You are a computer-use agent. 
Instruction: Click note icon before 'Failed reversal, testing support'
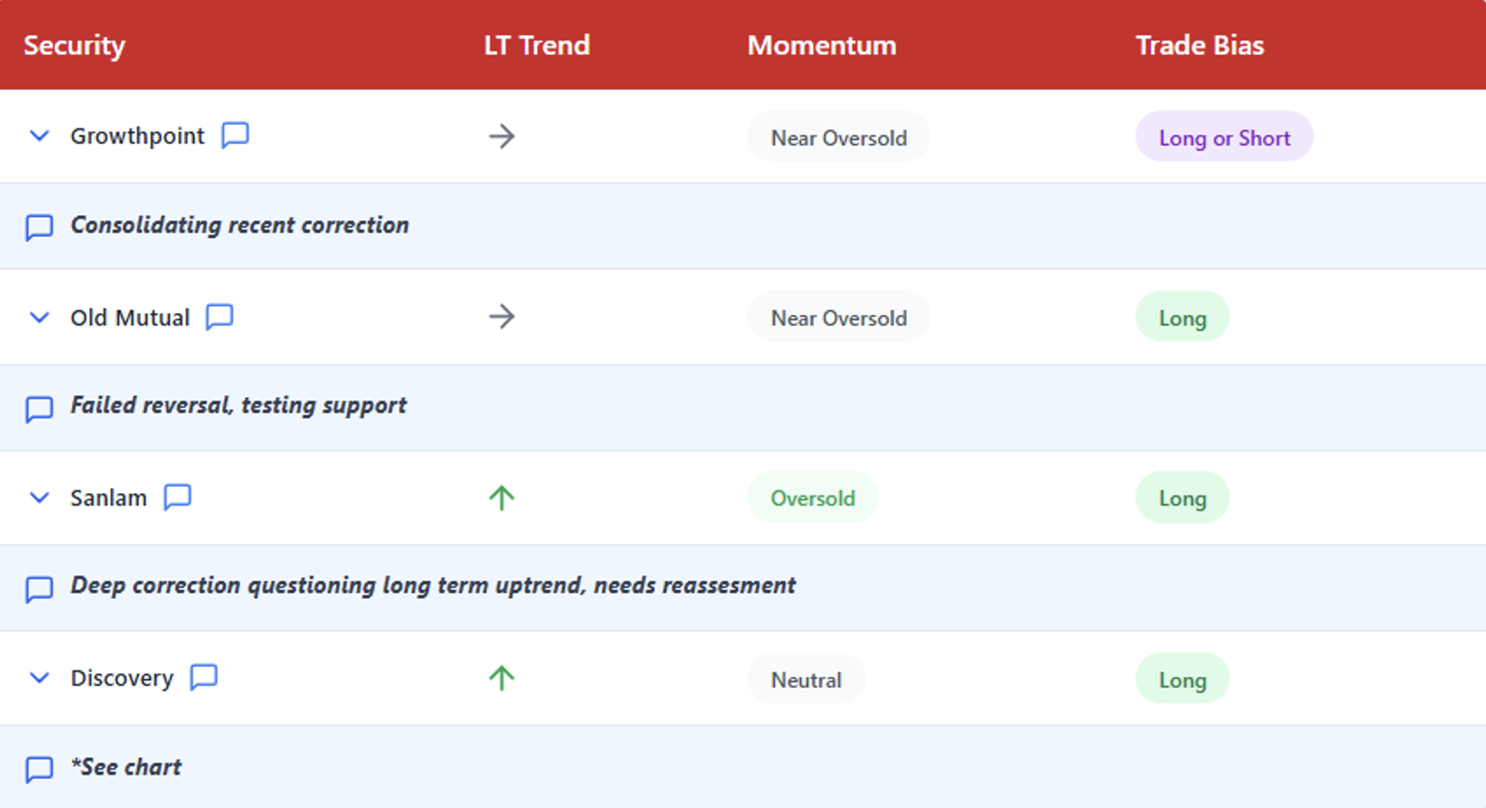point(39,408)
